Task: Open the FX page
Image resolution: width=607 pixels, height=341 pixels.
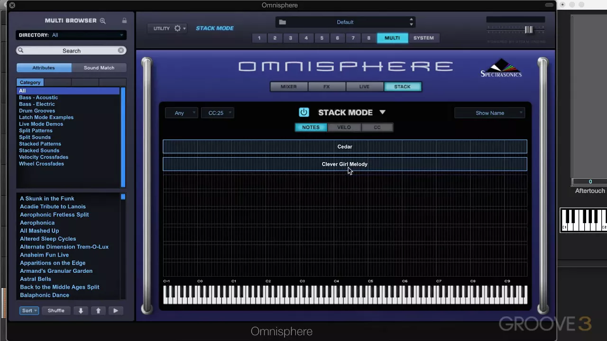Action: point(326,87)
